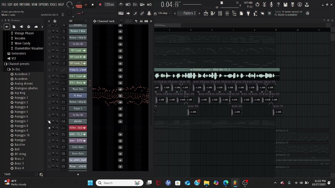Mute the Music Box channel
This screenshot has height=188, width=335.
[x=49, y=89]
